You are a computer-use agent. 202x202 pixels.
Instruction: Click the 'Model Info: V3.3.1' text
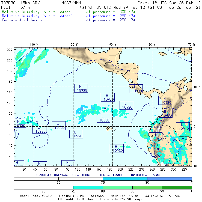[36, 196]
